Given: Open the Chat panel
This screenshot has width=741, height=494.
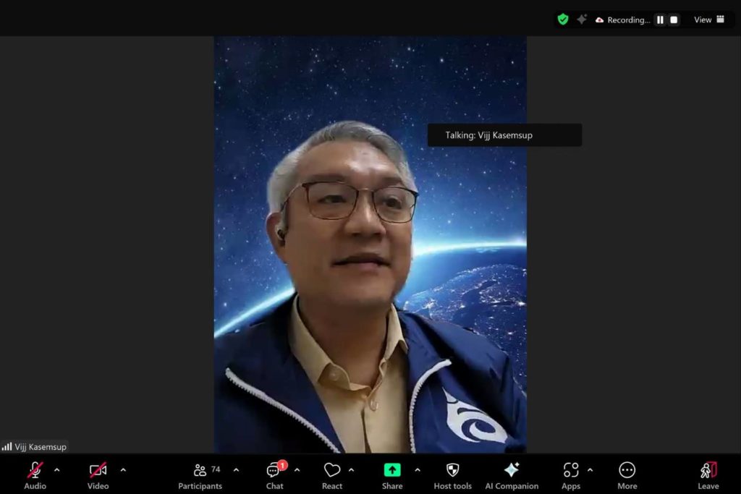Looking at the screenshot, I should (x=275, y=476).
